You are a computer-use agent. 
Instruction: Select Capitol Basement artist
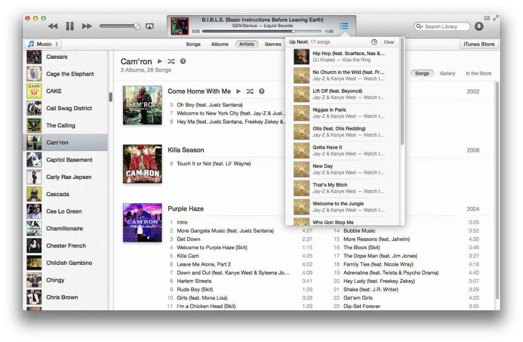pos(65,160)
